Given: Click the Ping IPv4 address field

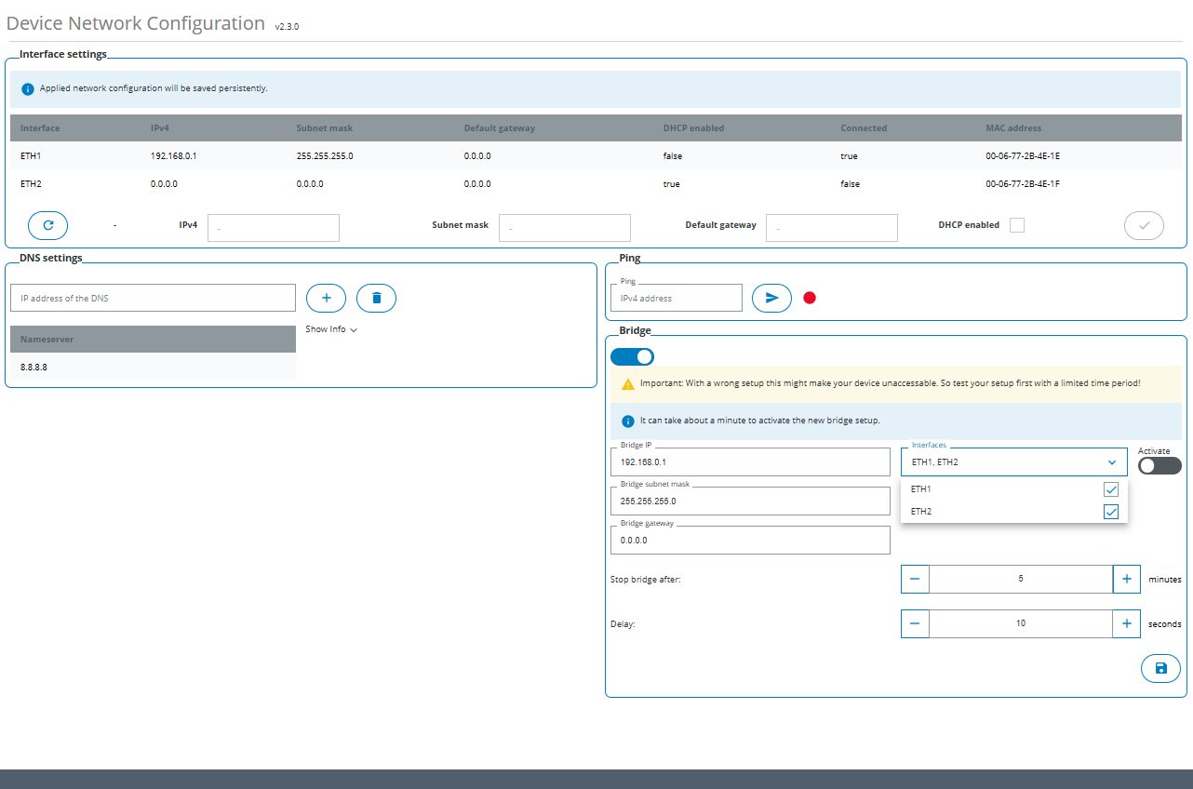Looking at the screenshot, I should (677, 299).
